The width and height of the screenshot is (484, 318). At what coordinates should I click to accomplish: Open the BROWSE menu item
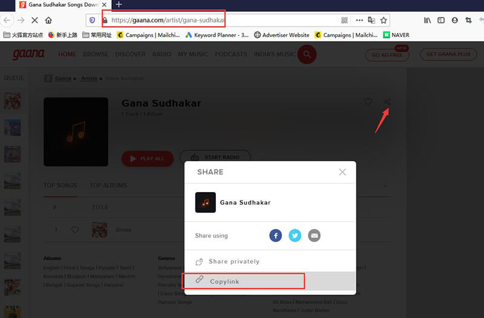96,54
